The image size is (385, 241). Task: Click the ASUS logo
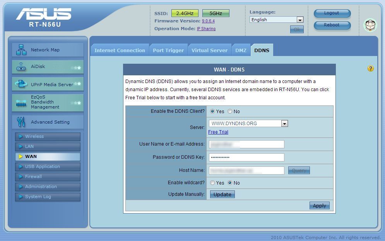44,14
